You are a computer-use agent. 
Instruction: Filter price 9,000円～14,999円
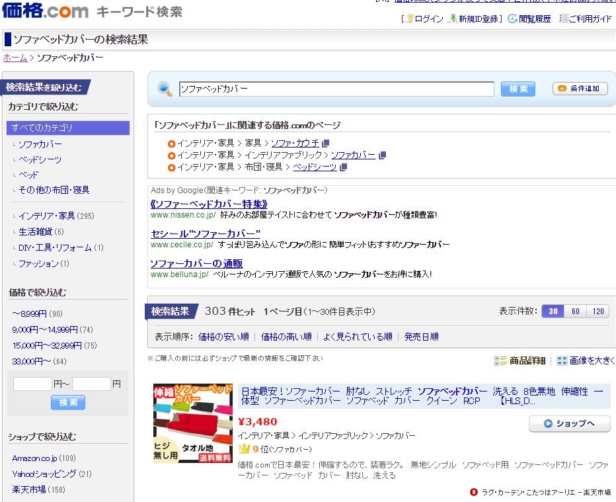(53, 329)
